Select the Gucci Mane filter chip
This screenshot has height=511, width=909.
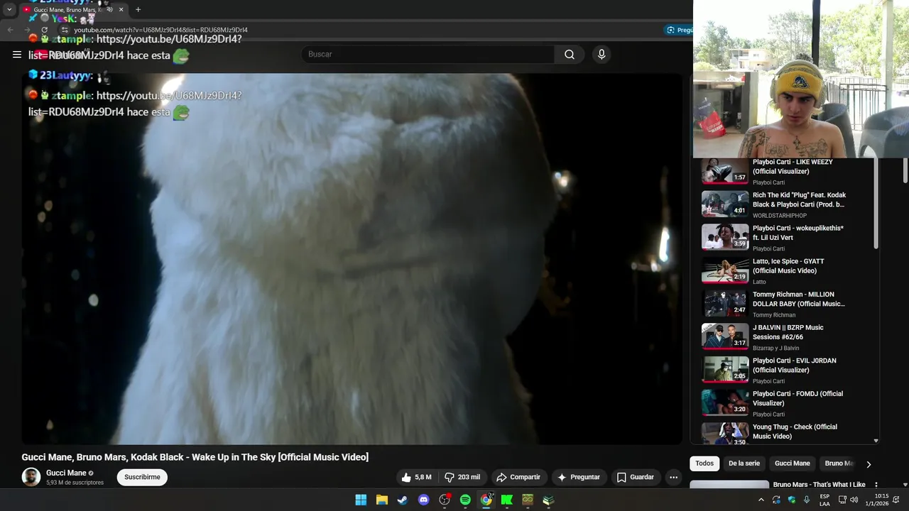[792, 463]
